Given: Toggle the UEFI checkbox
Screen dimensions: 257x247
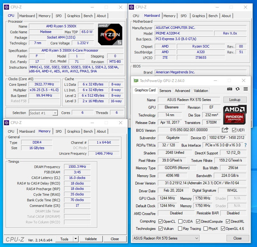Looking at the screenshot, I should click(234, 130).
